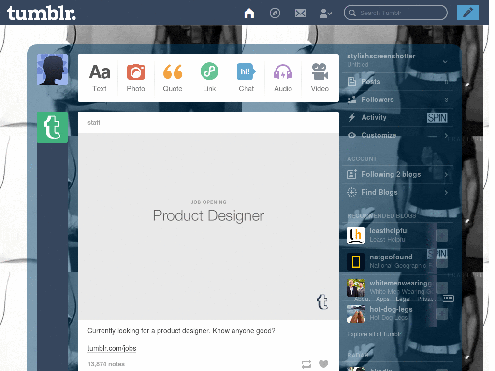Follow the tumblr.com/jobs link
The image size is (495, 371).
[x=112, y=348]
